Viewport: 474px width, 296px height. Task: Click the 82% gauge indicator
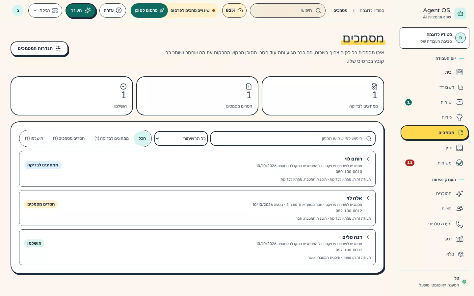coord(234,11)
